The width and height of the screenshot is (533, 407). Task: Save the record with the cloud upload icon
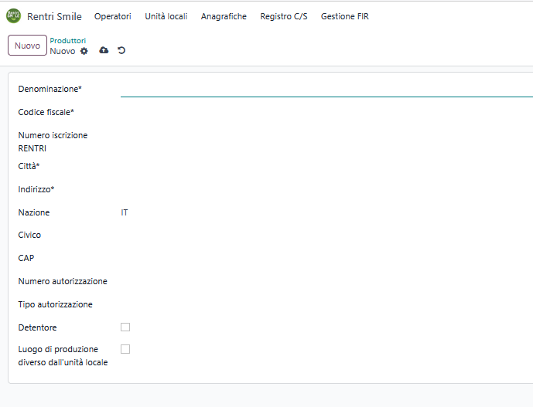coord(104,50)
